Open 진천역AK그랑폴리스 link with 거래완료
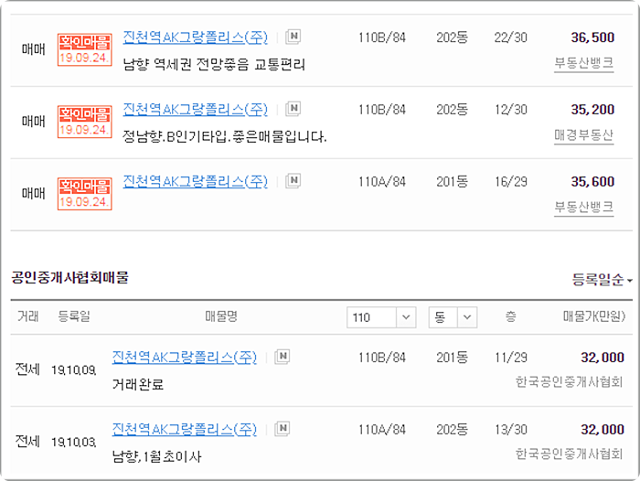 [x=184, y=358]
